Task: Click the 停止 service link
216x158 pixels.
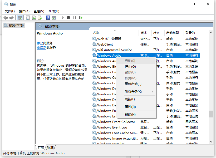Action: click(40, 43)
